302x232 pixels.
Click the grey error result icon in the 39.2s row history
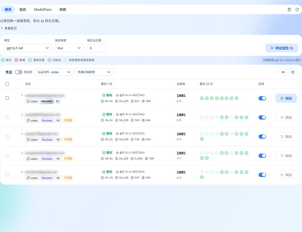pyautogui.click(x=237, y=134)
